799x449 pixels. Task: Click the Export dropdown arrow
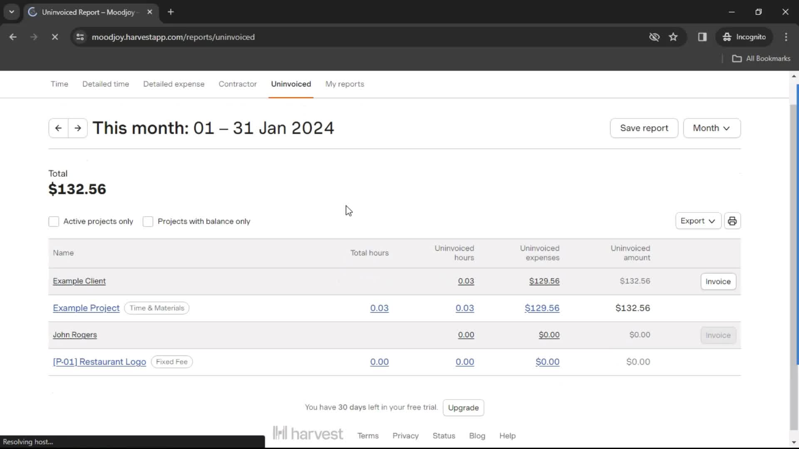pyautogui.click(x=713, y=220)
